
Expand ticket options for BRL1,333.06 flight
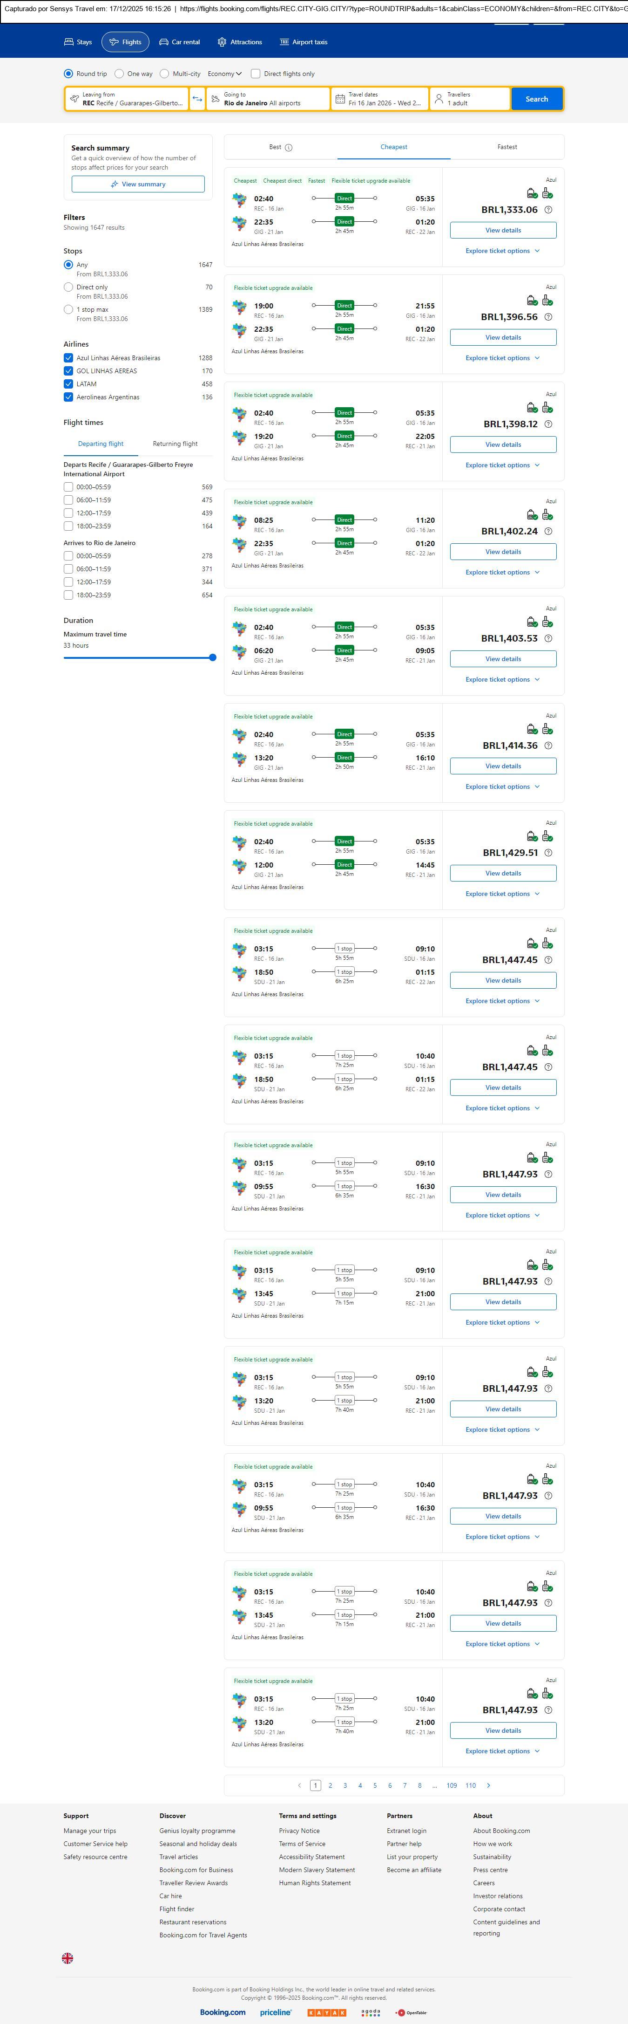click(x=502, y=251)
